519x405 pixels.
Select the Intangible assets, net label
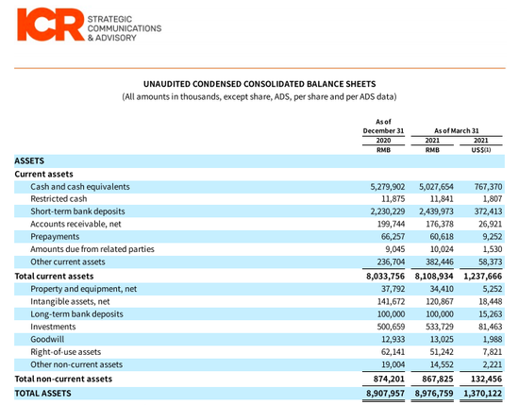pyautogui.click(x=70, y=301)
